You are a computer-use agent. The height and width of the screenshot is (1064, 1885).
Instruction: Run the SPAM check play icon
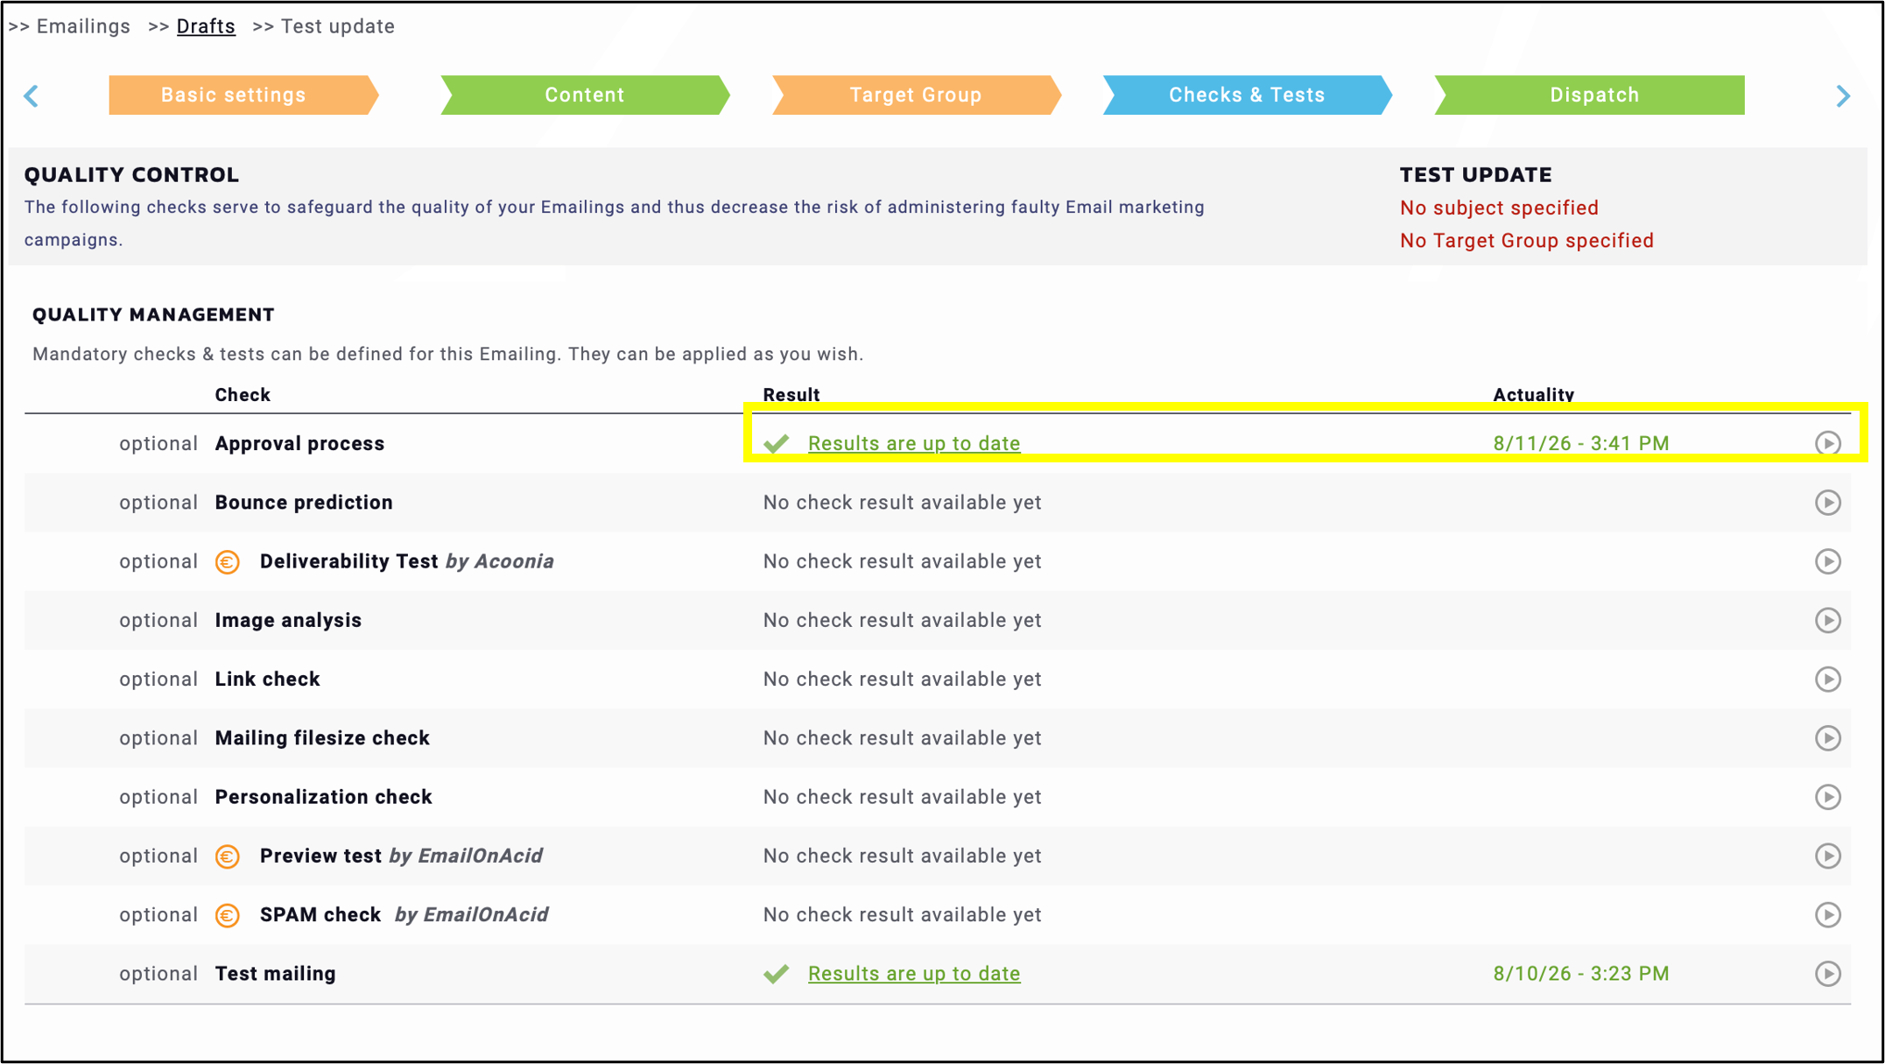(x=1827, y=914)
